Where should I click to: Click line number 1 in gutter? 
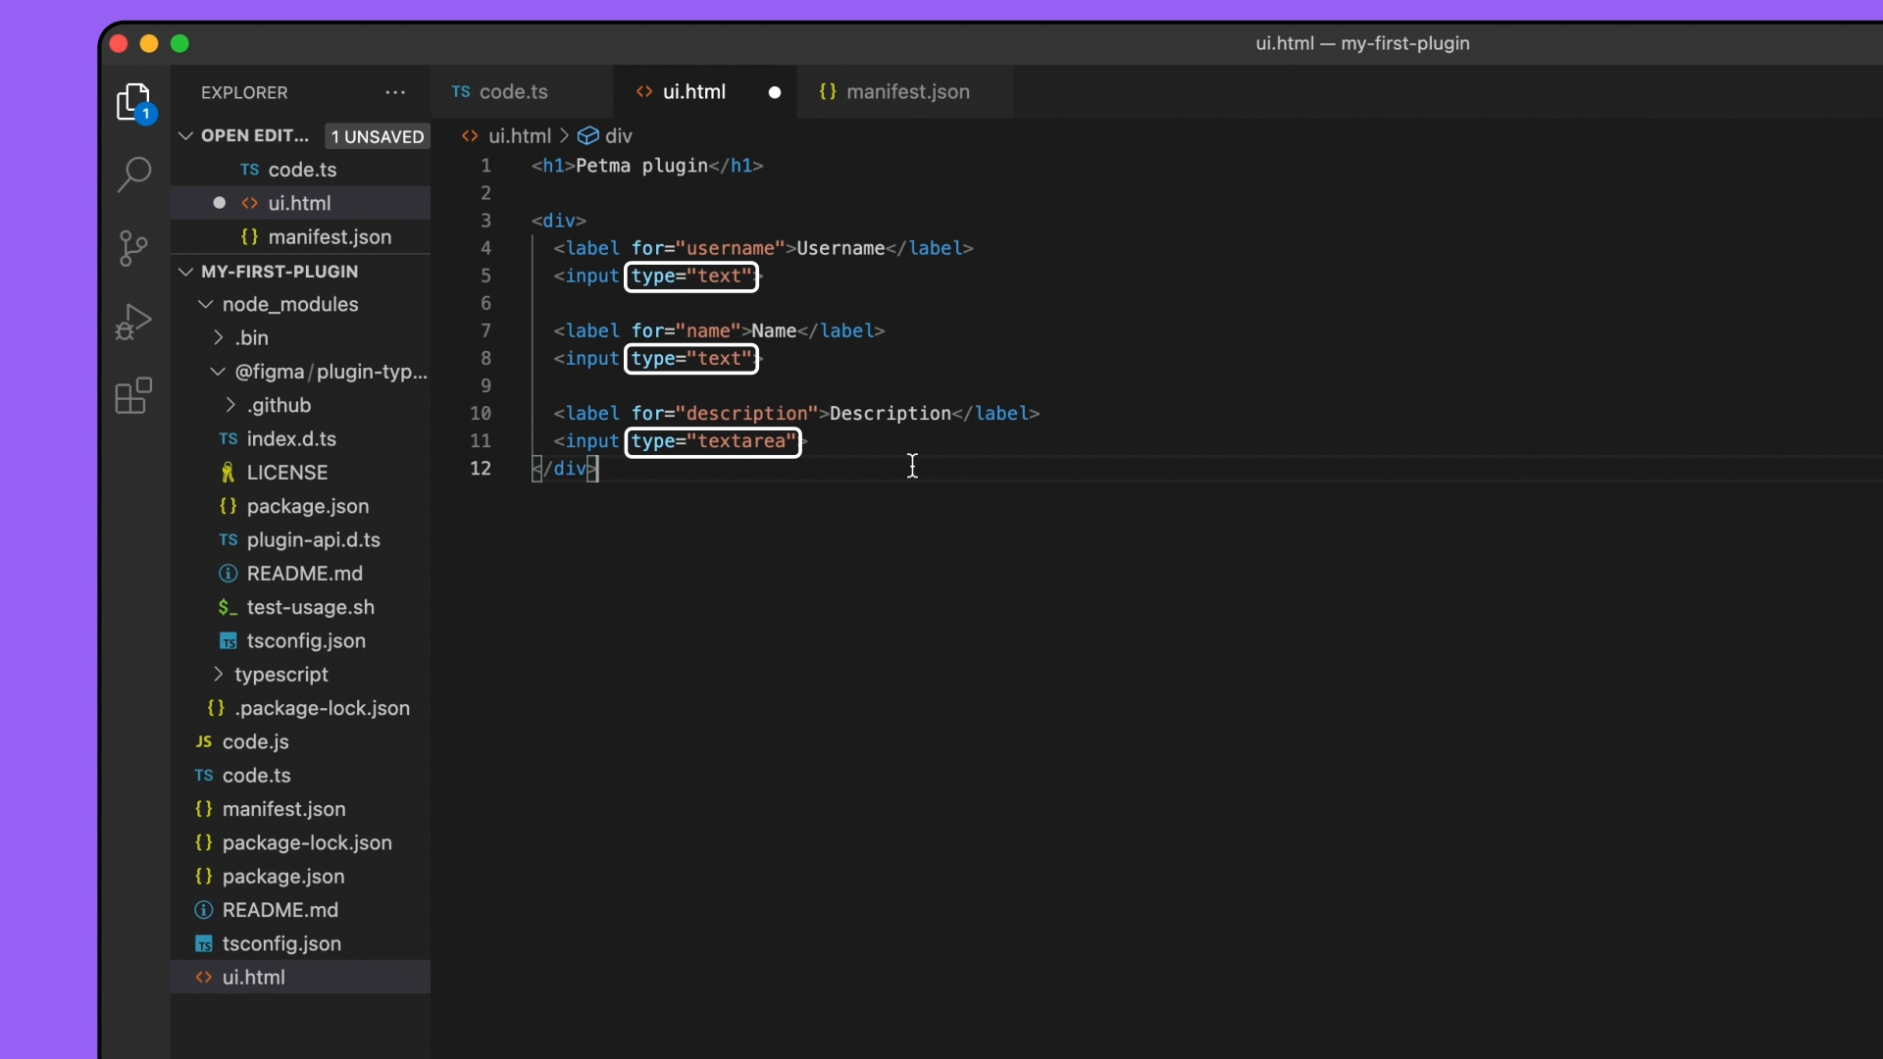[x=485, y=166]
